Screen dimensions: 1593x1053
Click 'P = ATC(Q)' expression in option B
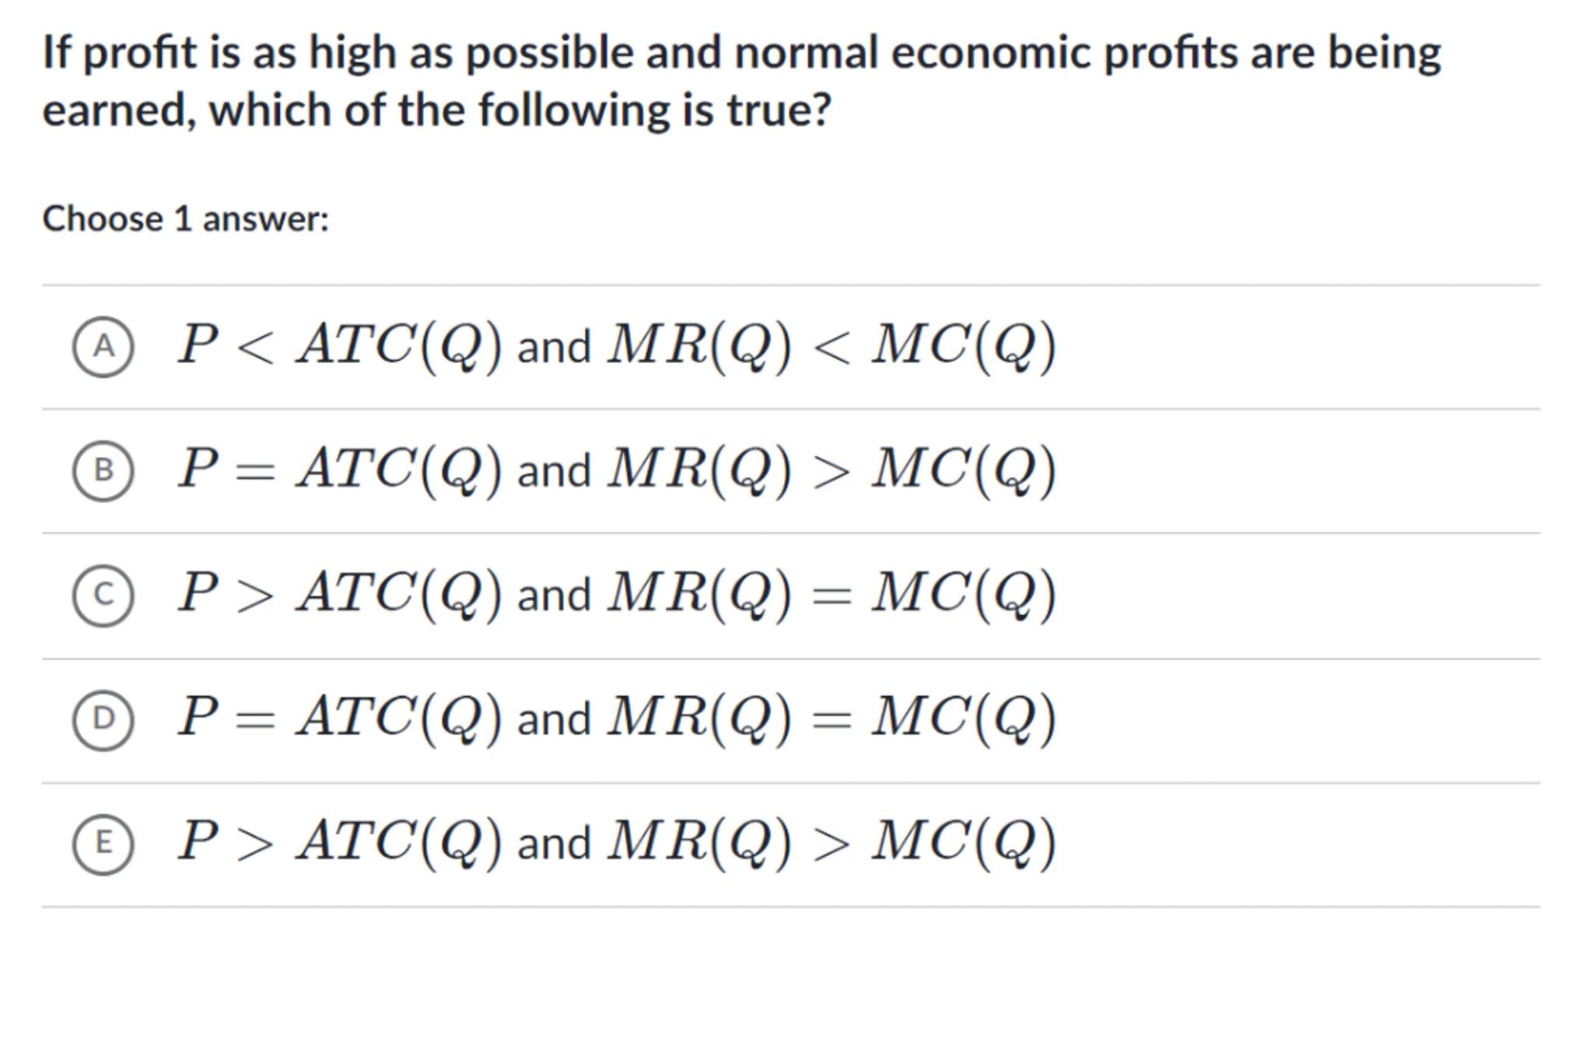point(340,470)
